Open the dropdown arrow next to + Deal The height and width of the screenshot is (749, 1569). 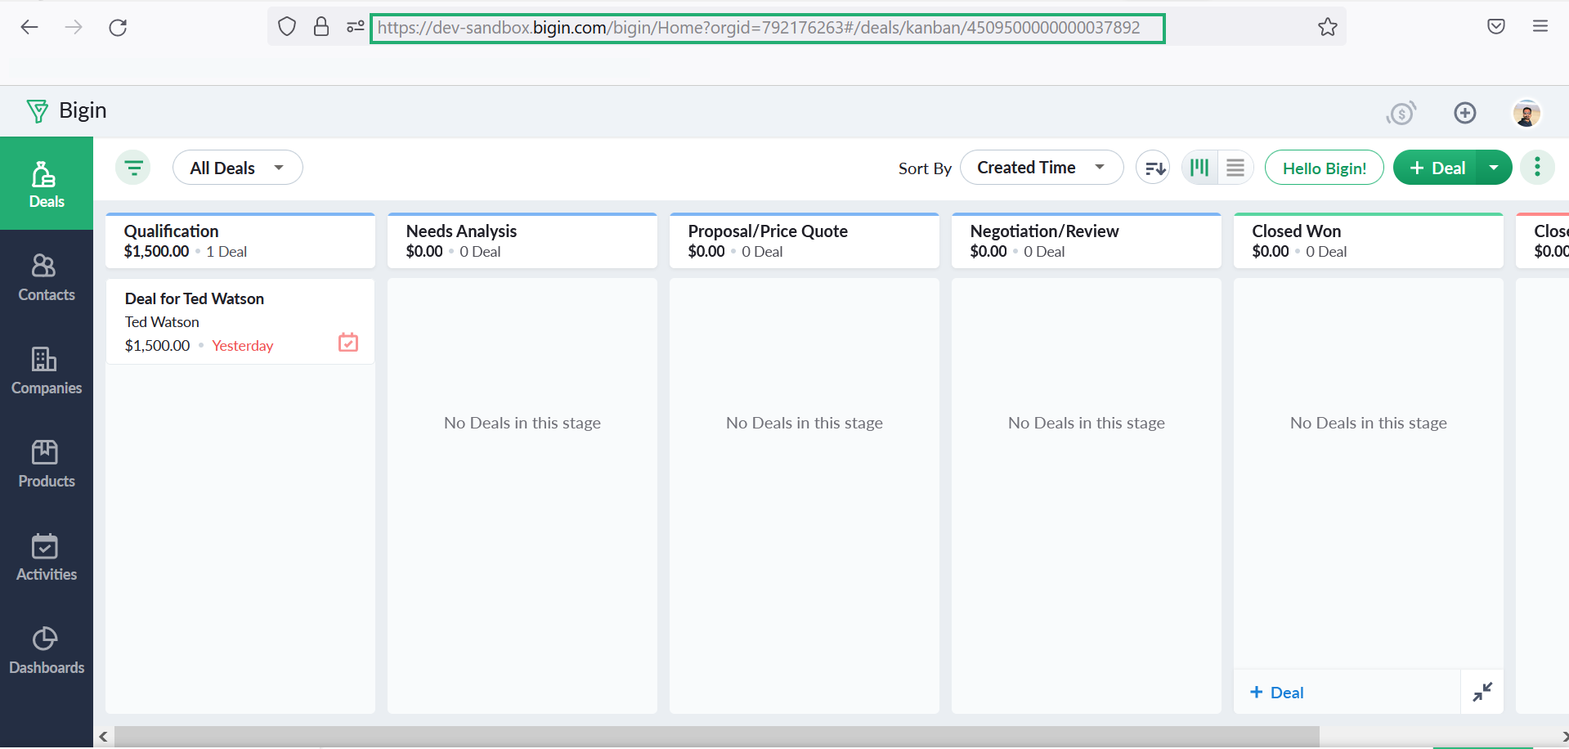(1494, 168)
